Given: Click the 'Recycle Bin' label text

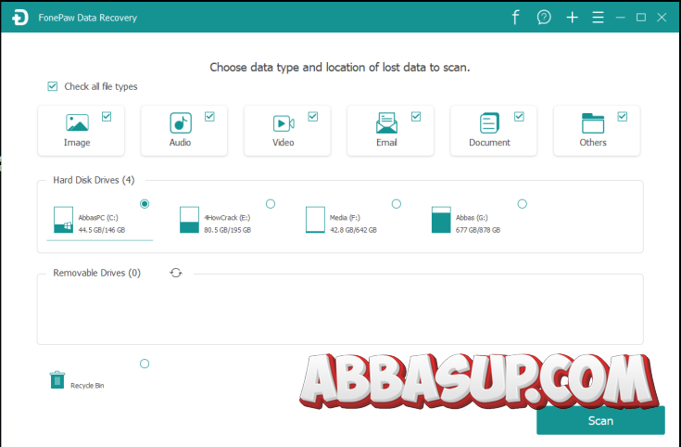Looking at the screenshot, I should click(87, 385).
